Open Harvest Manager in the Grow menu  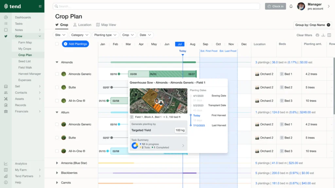click(x=29, y=74)
